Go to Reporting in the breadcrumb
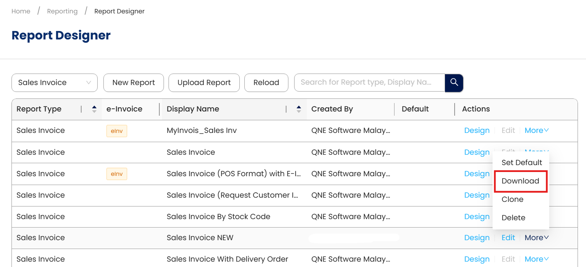 point(62,11)
